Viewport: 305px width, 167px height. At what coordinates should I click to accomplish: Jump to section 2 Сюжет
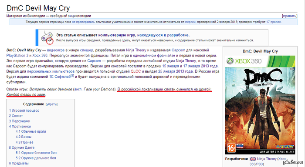coord(16,116)
